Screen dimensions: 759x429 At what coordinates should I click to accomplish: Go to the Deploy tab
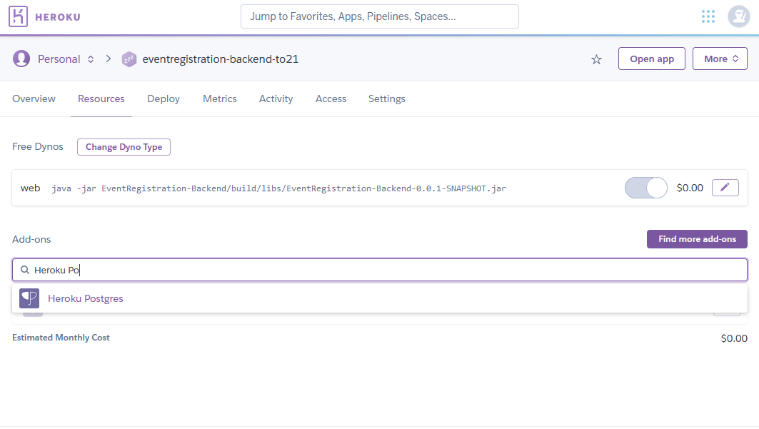click(x=164, y=99)
